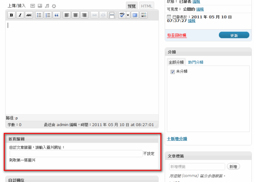
Task: Click 編輯 link next to publish date
Action: click(192, 21)
